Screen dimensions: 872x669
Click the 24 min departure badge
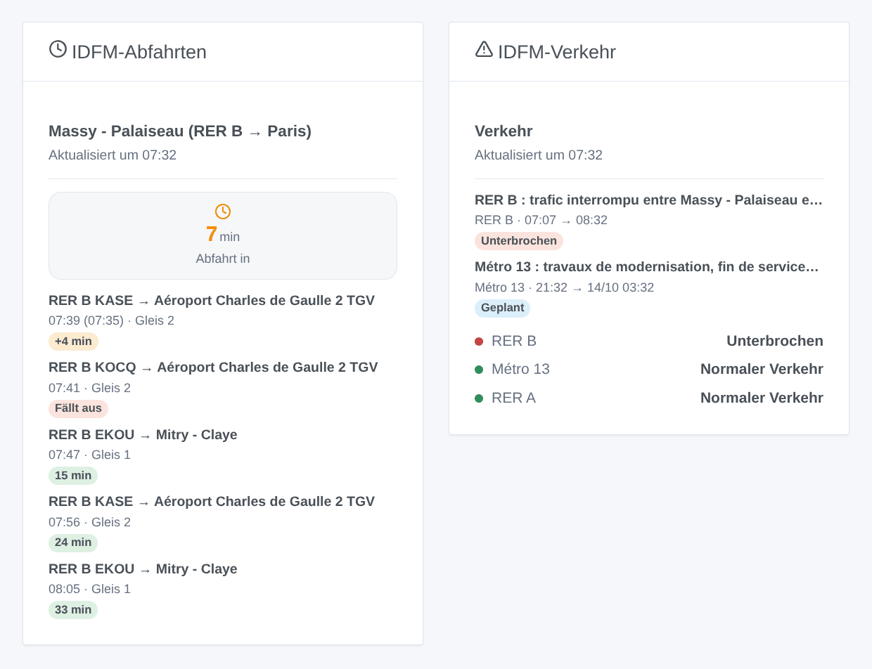click(x=73, y=543)
